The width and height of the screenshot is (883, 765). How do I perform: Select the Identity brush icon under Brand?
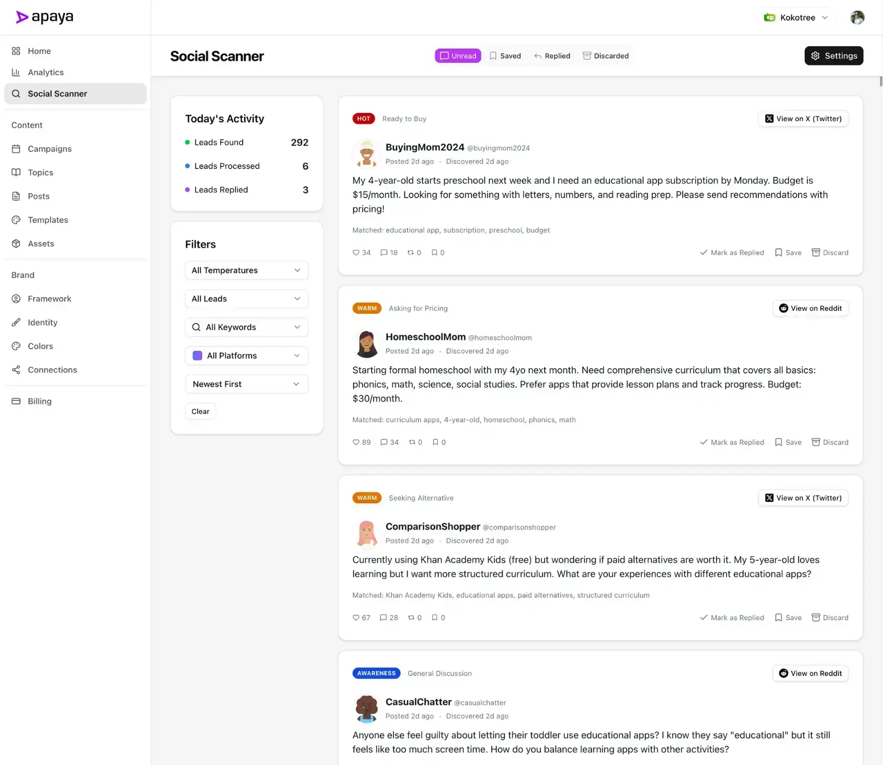(16, 322)
